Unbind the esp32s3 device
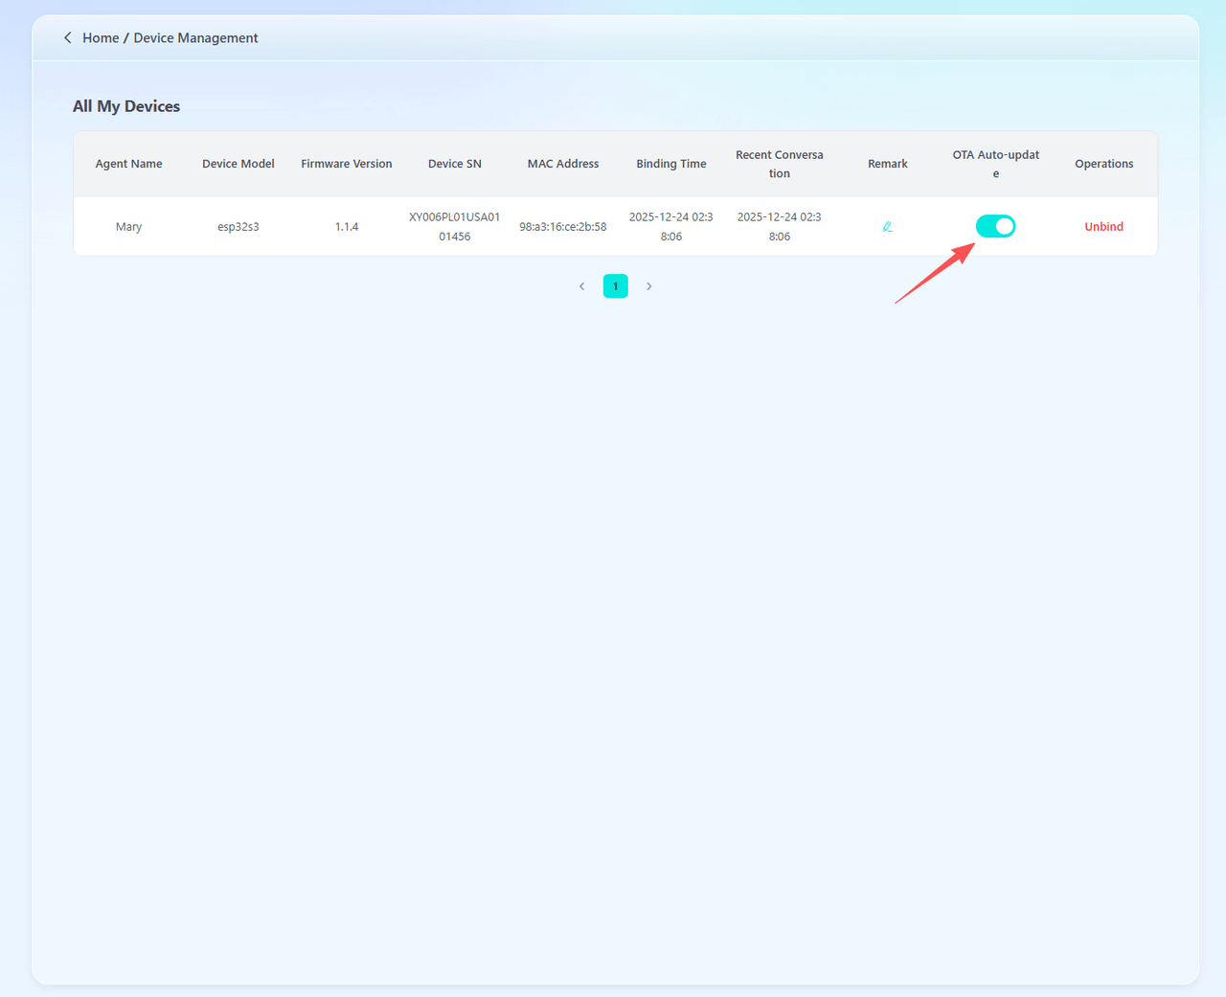The width and height of the screenshot is (1226, 997). (1103, 227)
